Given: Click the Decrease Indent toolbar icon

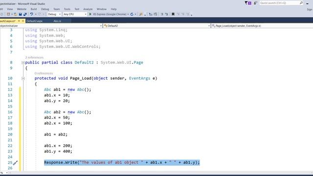Looking at the screenshot, I should coord(151,14).
